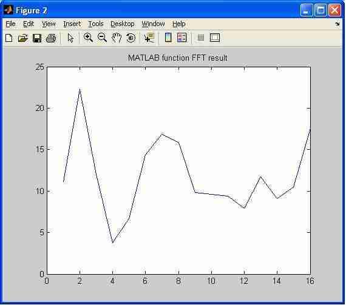Click the y-axis label 20

(x=39, y=108)
